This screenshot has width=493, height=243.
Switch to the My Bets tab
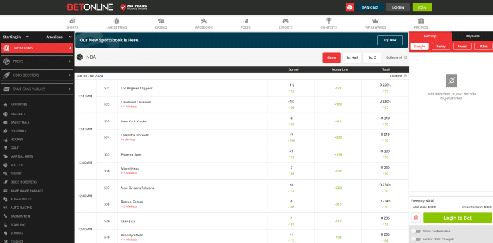[472, 36]
